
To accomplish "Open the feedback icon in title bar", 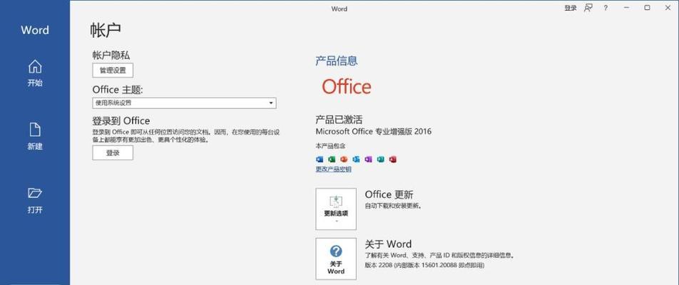I will point(588,8).
